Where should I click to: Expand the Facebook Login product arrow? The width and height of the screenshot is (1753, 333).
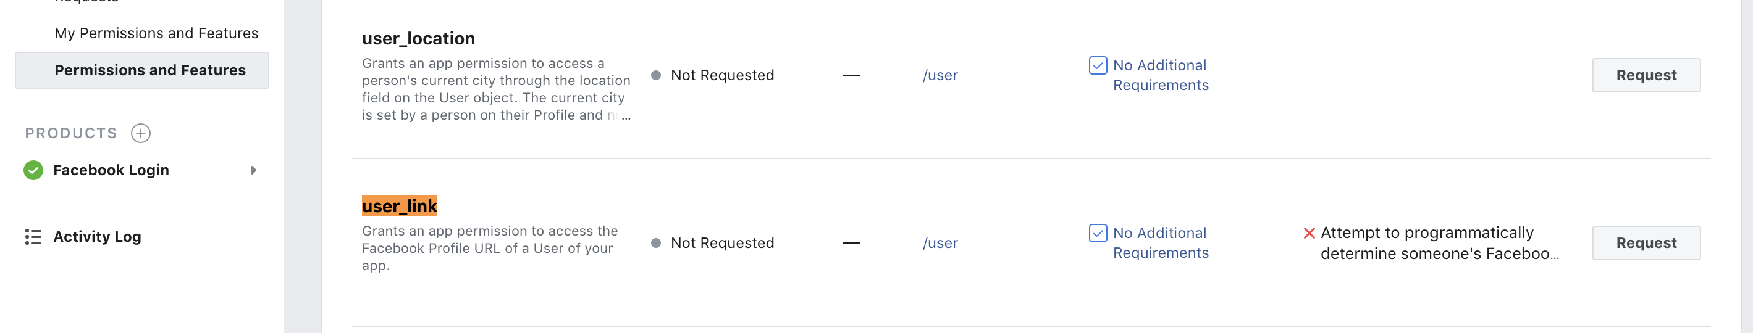(x=253, y=170)
